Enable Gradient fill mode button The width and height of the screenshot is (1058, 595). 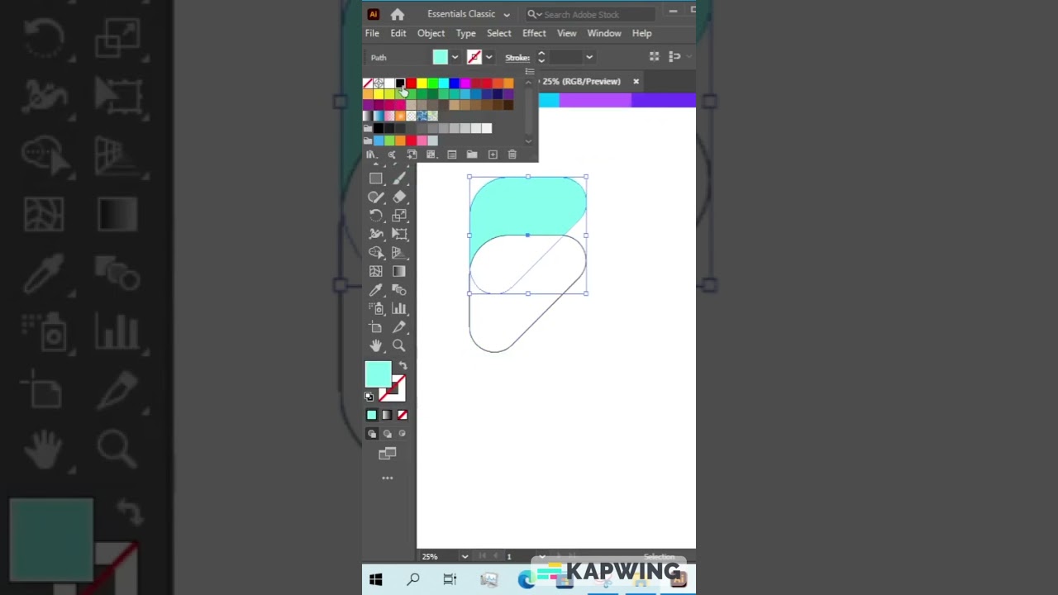(387, 415)
